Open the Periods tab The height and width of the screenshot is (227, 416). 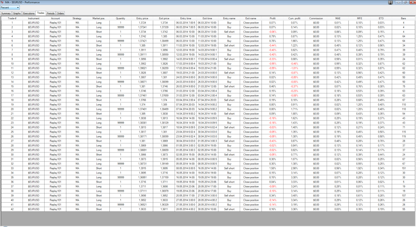(51, 13)
